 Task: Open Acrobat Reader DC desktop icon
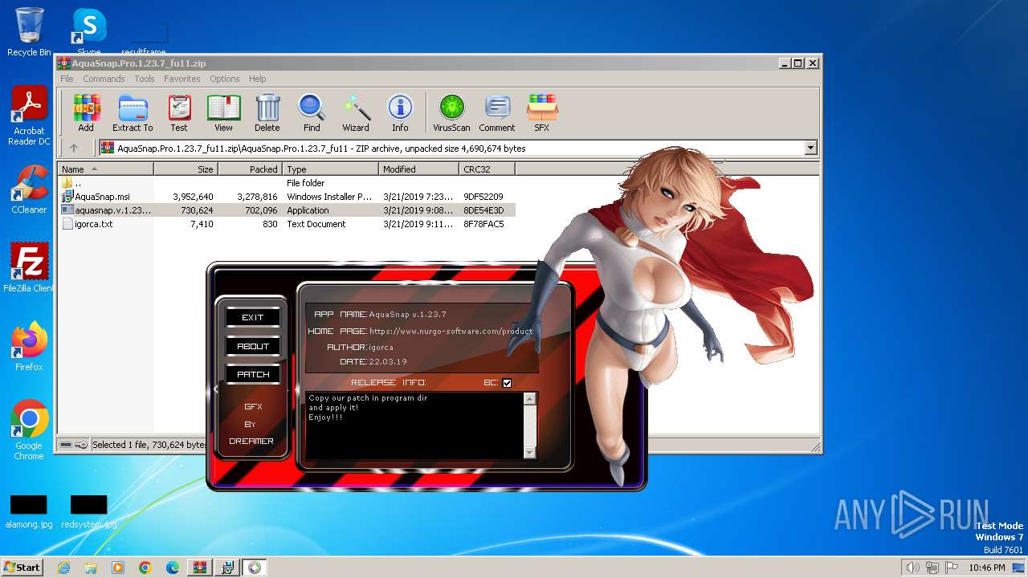click(x=29, y=116)
